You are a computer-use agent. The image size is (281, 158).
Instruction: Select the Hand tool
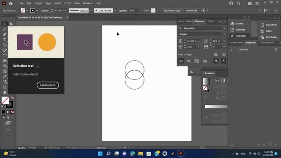5,92
